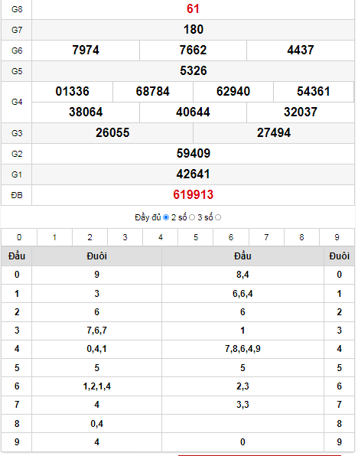
Task: Select digit 8 in the filter row
Action: 301,237
